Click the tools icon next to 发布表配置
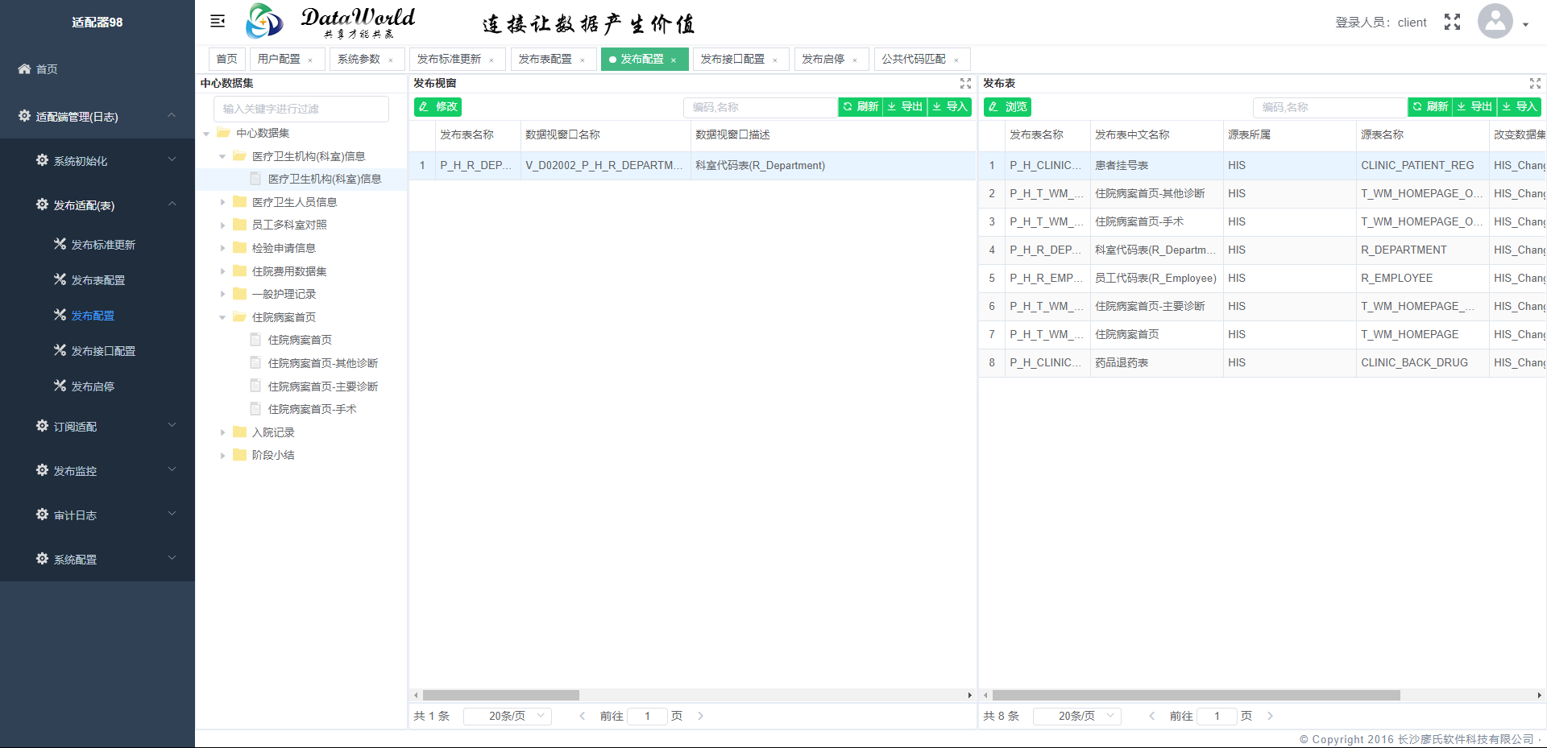The image size is (1547, 748). tap(60, 279)
